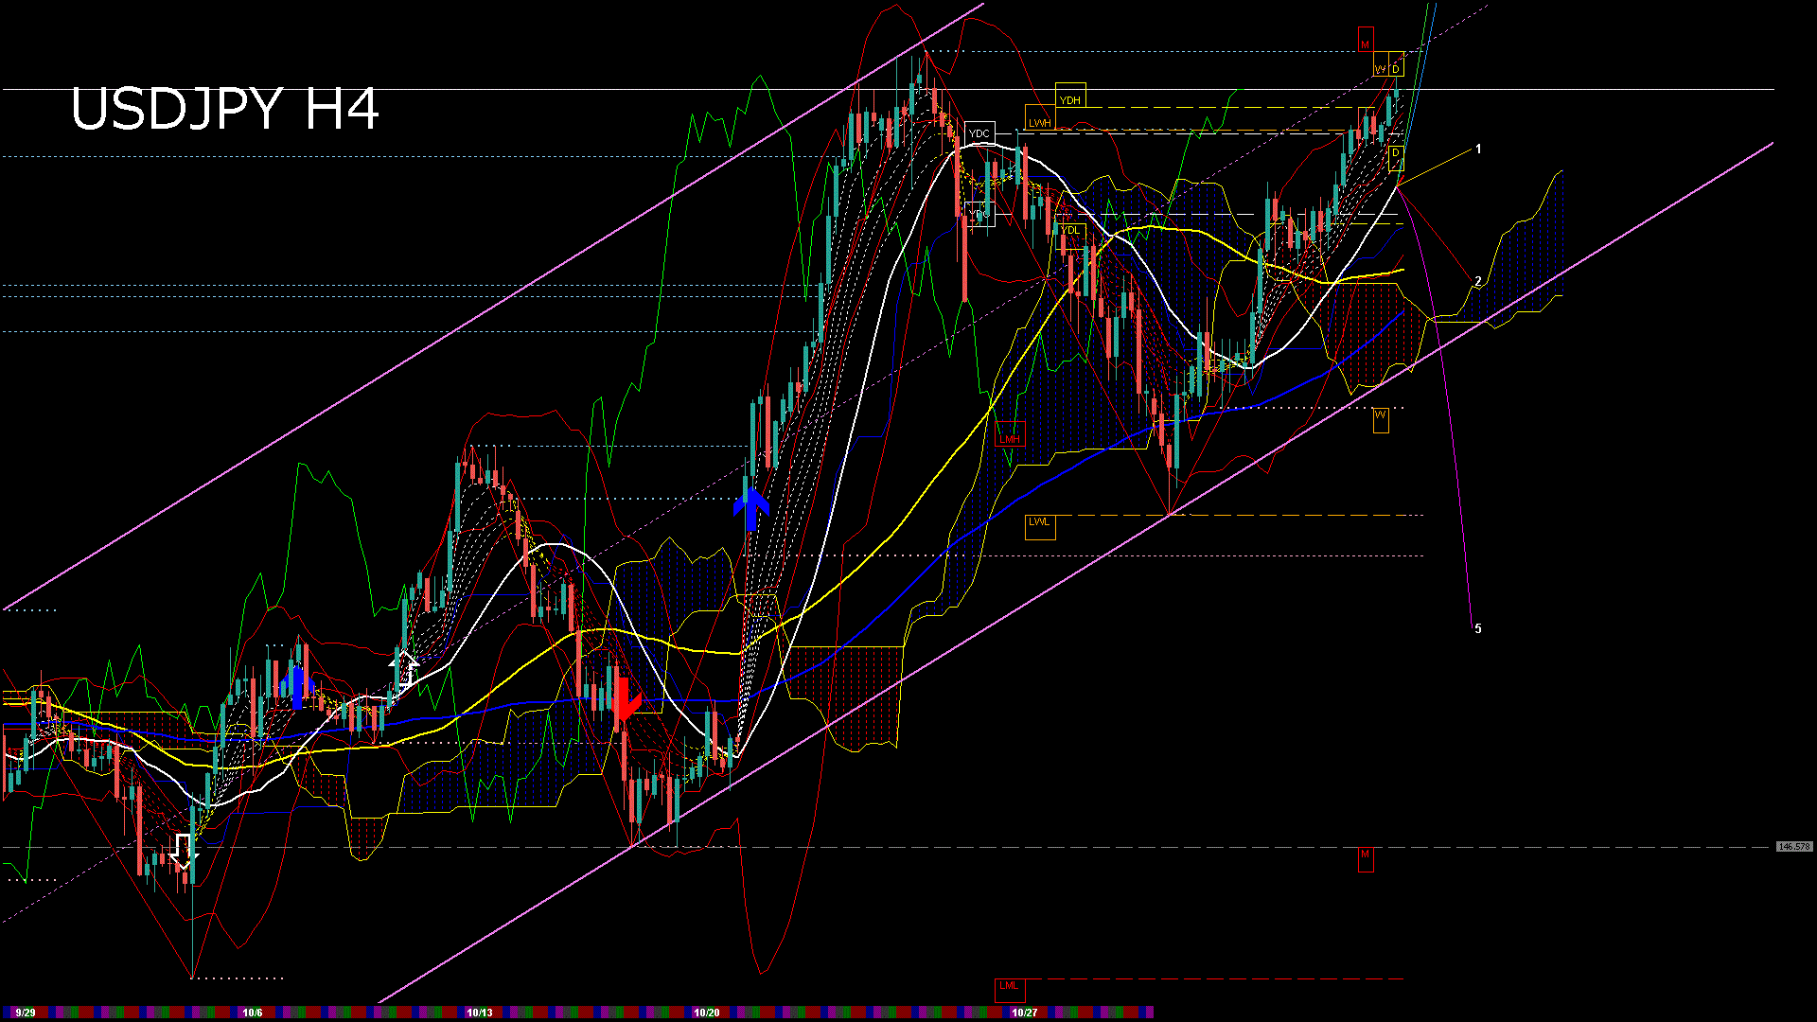Click the YDH yesterday-high label box
Image resolution: width=1817 pixels, height=1022 pixels.
[x=1070, y=98]
